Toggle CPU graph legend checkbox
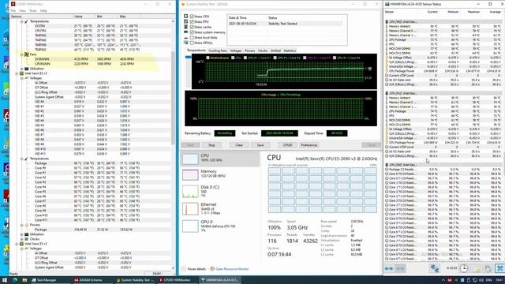This screenshot has width=505, height=284. (233, 58)
